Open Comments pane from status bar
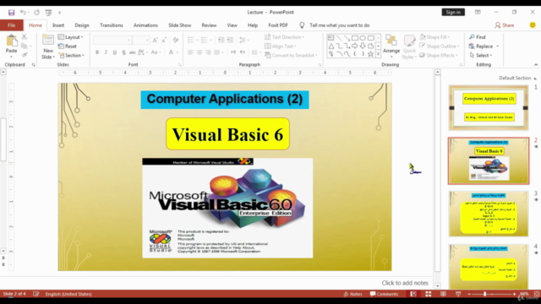 click(x=384, y=294)
